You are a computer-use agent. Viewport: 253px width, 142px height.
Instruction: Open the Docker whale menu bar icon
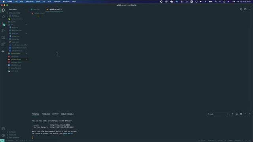(166, 2)
